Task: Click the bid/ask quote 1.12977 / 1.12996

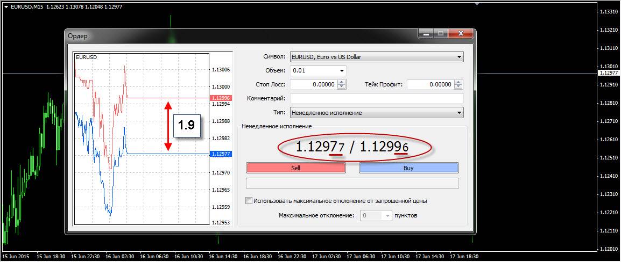Action: click(352, 148)
